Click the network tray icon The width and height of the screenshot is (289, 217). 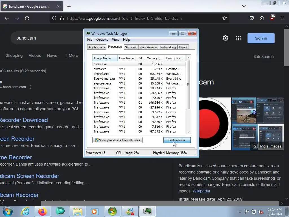coord(254,212)
